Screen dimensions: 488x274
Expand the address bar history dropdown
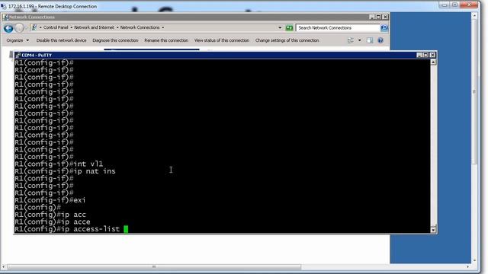click(280, 27)
